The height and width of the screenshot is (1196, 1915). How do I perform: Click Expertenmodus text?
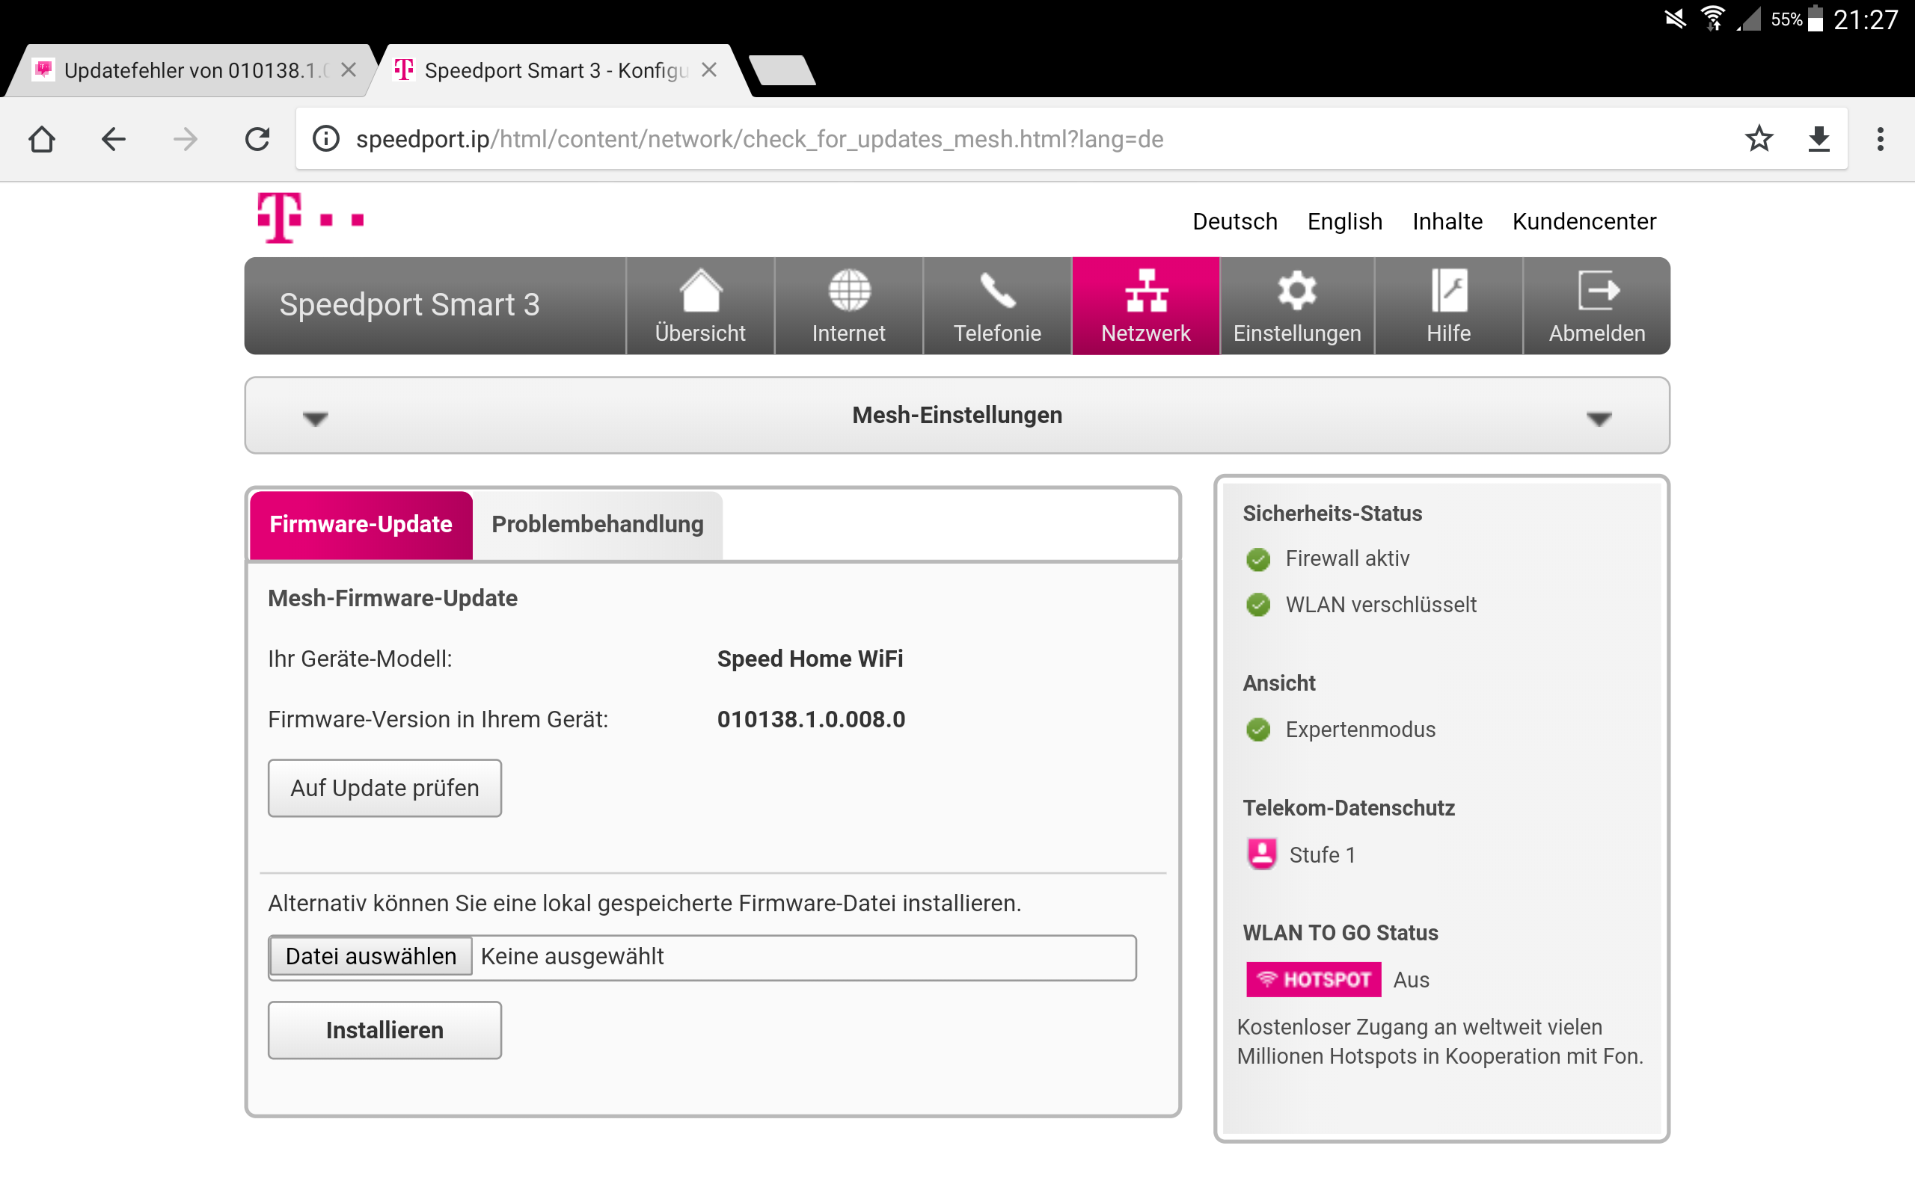[1359, 730]
